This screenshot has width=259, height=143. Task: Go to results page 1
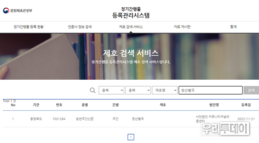click(x=131, y=137)
